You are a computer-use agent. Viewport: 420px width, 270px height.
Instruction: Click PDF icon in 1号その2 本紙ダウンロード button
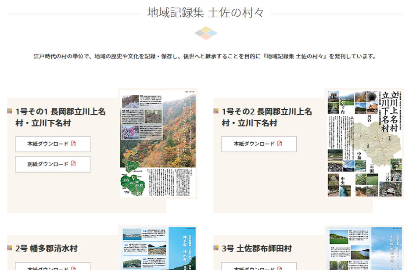280,144
